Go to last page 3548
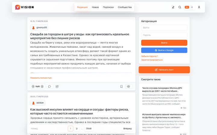The image size is (217, 135). click(x=89, y=128)
